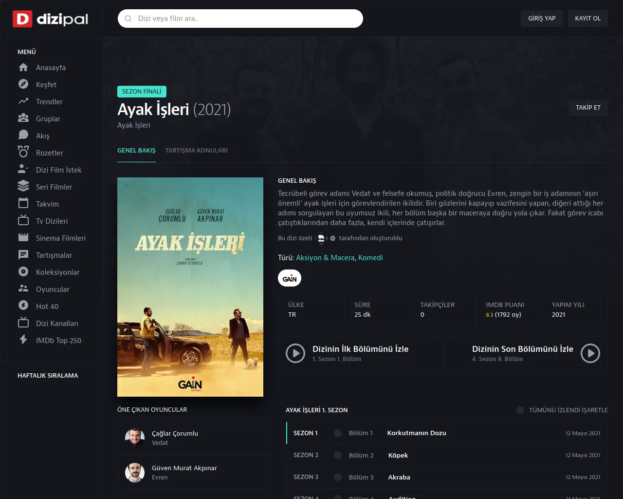Image resolution: width=623 pixels, height=499 pixels.
Task: Click the GAIN network logo badge
Action: click(x=290, y=278)
